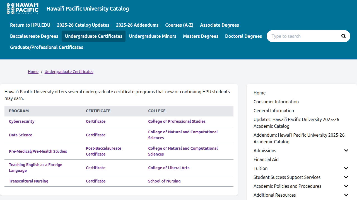Screen dimensions: 357x200
Task: Expand Academic Policies and Procedures chevron
Action: [x=346, y=186]
